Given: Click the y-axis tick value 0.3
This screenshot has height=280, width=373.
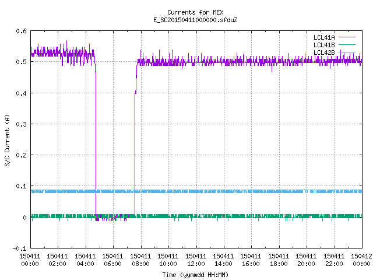Looking at the screenshot, I should point(21,124).
